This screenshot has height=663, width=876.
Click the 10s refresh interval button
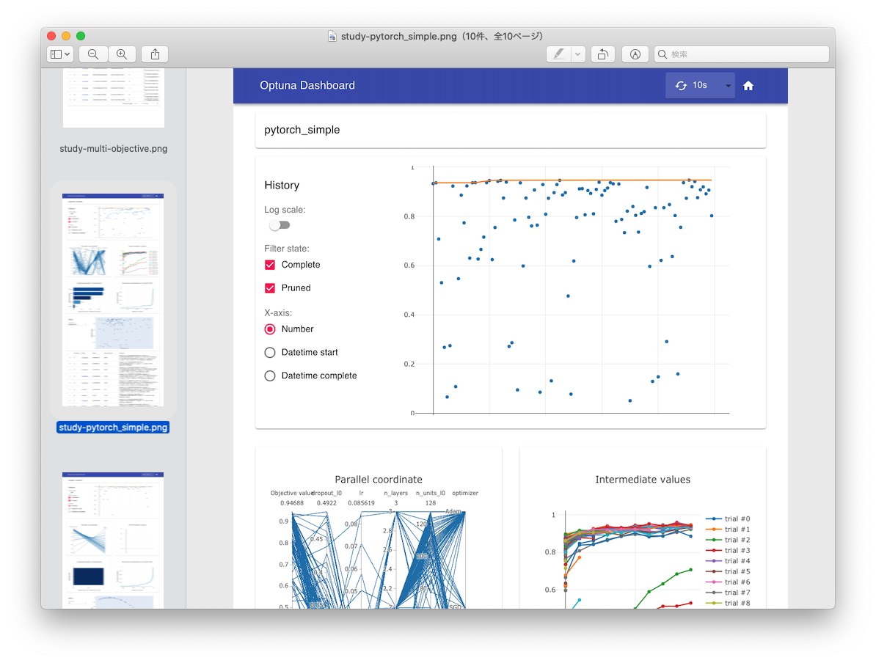click(697, 85)
